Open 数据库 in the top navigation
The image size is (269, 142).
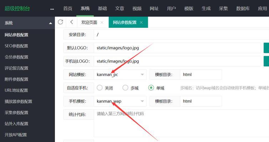[x=243, y=9]
